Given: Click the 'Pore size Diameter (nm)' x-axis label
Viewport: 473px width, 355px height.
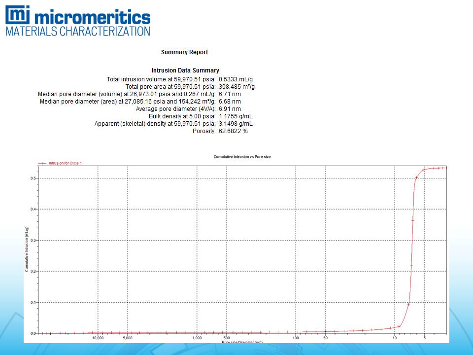Looking at the screenshot, I should (242, 342).
